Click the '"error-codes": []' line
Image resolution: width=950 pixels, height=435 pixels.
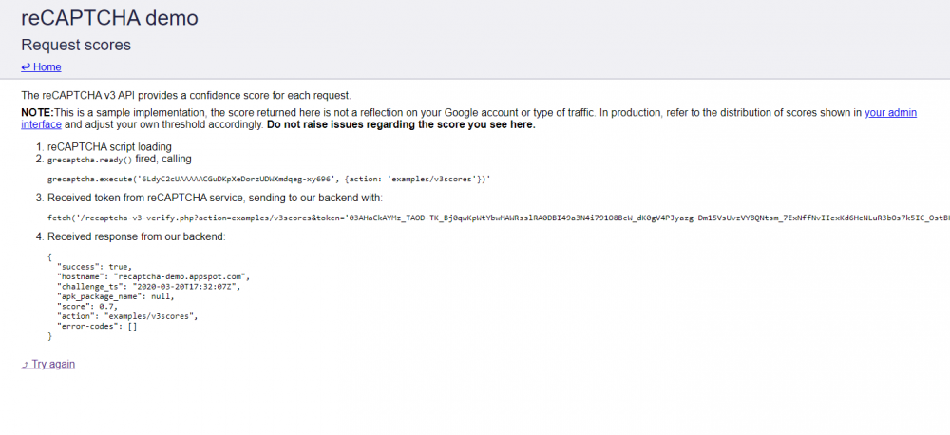(x=97, y=326)
